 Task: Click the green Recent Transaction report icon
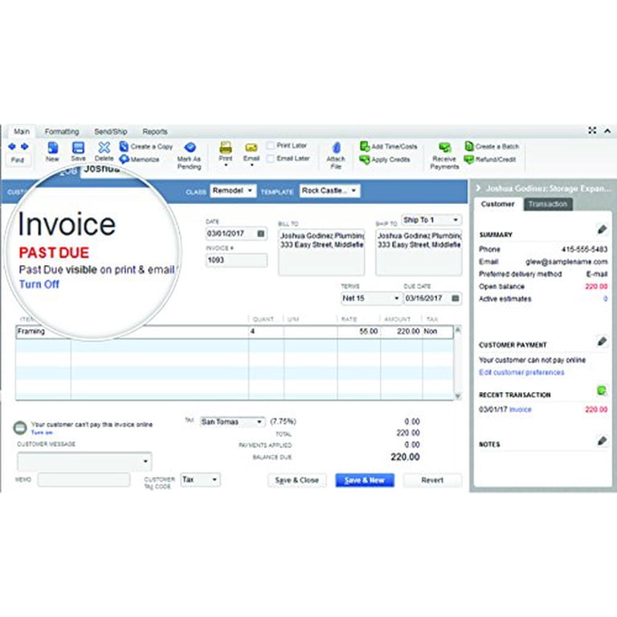602,390
